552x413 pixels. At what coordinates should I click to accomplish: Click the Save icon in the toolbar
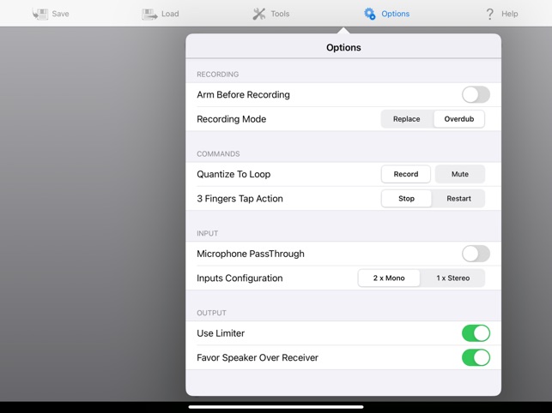40,14
